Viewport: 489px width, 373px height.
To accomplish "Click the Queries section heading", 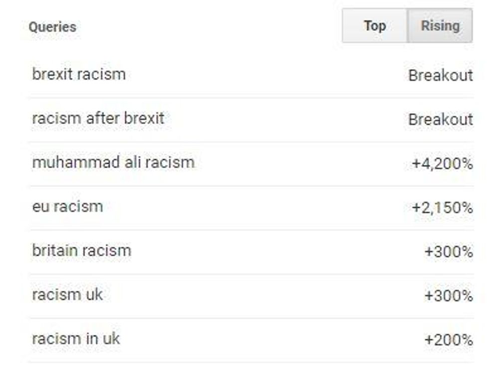I will click(52, 27).
